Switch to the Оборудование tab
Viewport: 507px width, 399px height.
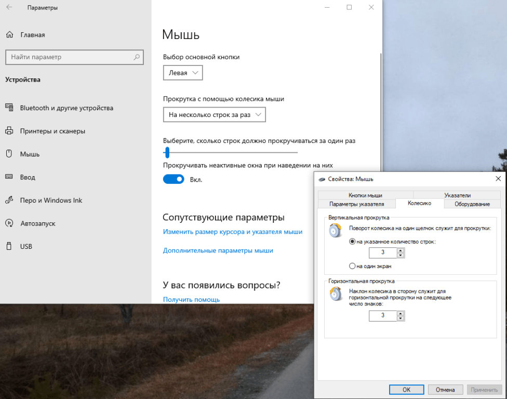[x=472, y=204]
